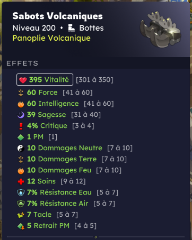Click the Retrait PM icon

point(21,226)
